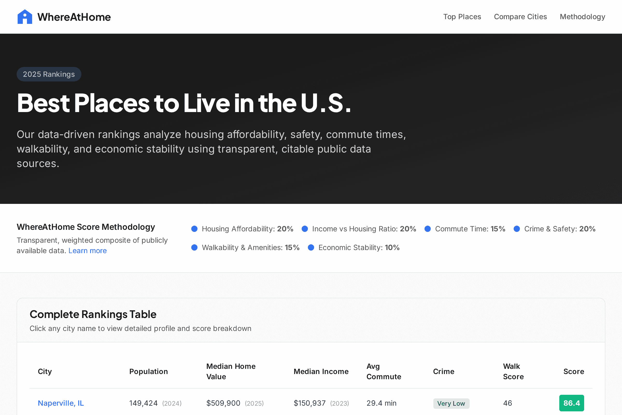Click the Learn more link
This screenshot has height=415, width=622.
[88, 250]
